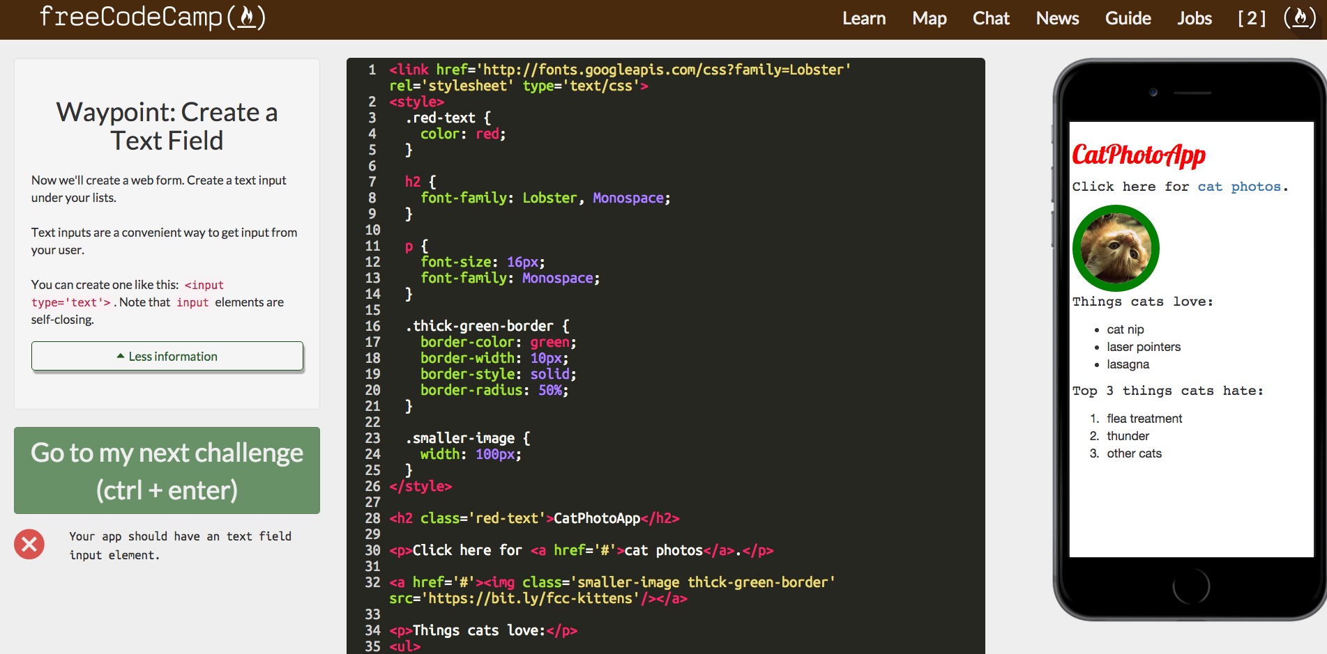The image size is (1327, 654).
Task: Click the freeCodeCamp wordmark text
Action: [x=129, y=17]
